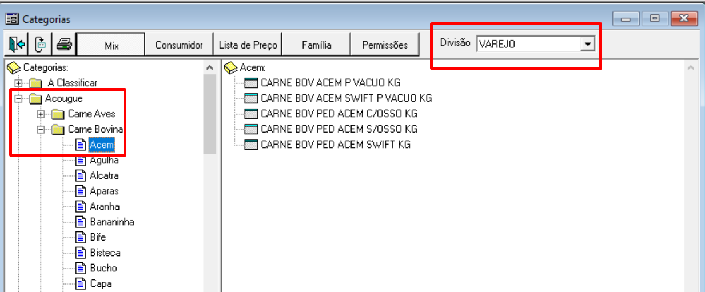
Task: Select CARNE BOV PED ACEM C/OSSO KG
Action: [339, 114]
